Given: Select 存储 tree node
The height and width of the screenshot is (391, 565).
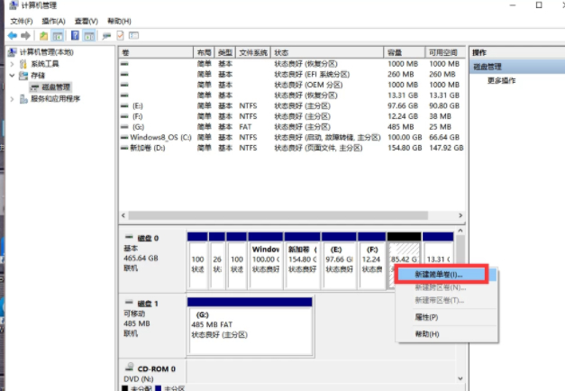Looking at the screenshot, I should tap(38, 76).
